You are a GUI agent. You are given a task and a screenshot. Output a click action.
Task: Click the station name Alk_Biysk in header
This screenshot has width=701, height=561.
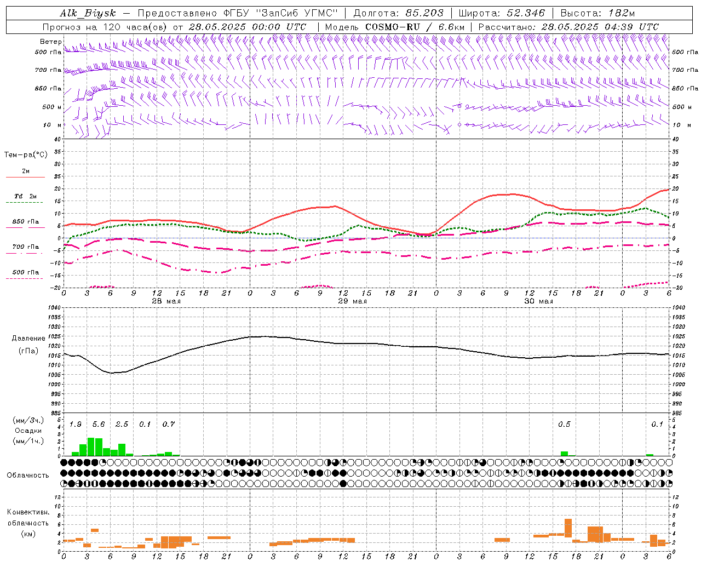[x=89, y=14]
